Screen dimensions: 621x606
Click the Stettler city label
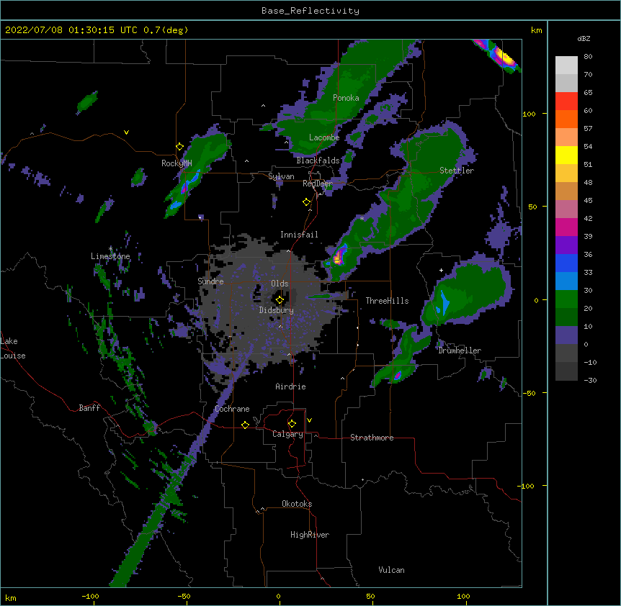[457, 171]
